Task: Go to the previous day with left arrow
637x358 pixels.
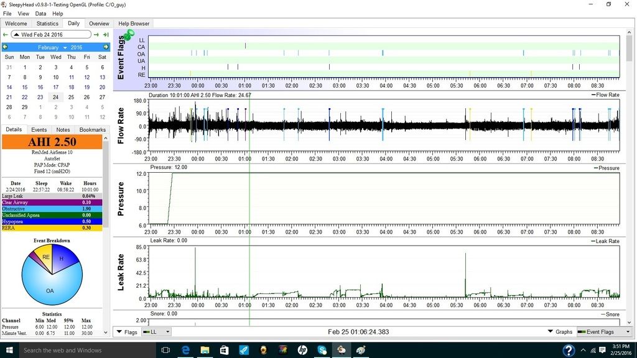Action: pos(5,35)
